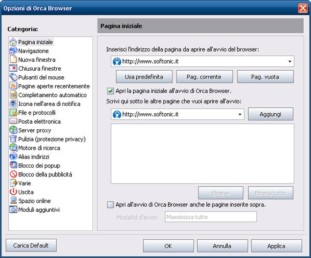Image resolution: width=311 pixels, height=258 pixels.
Task: Open the Varie category
Action: [25, 183]
